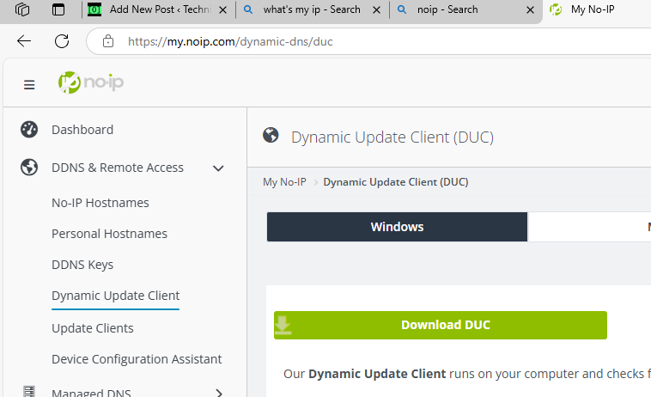The height and width of the screenshot is (397, 651).
Task: Open No-IP Hostnames in the sidebar
Action: [100, 203]
